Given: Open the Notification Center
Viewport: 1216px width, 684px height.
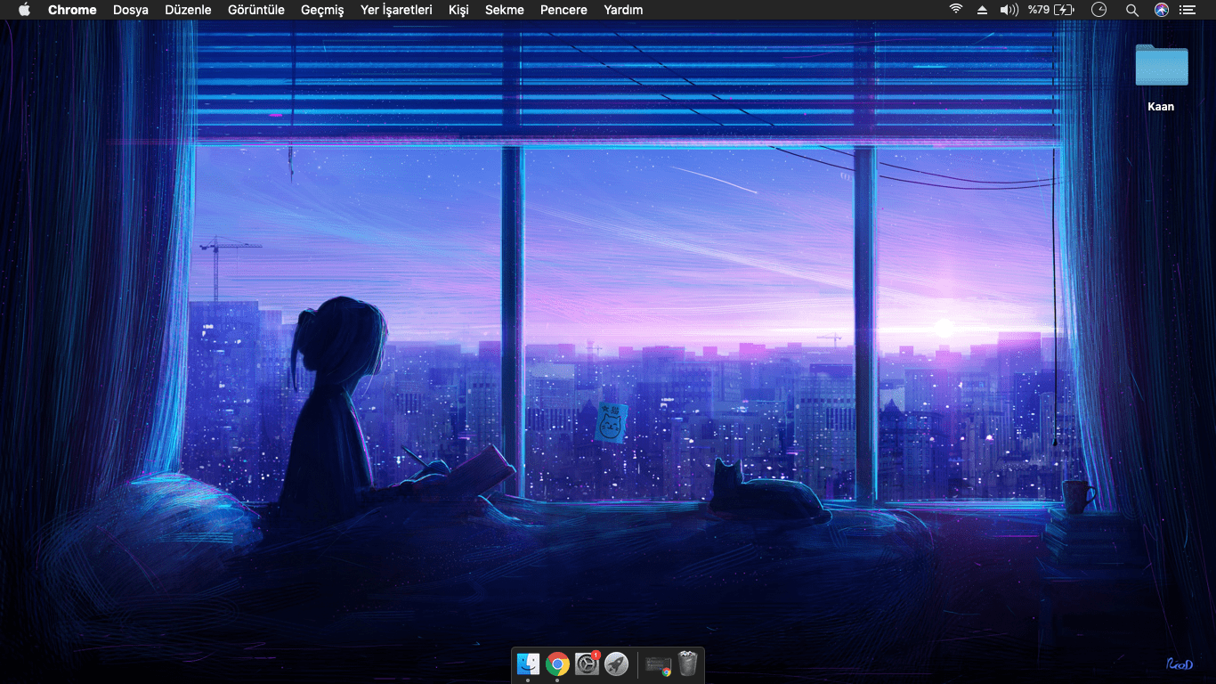Looking at the screenshot, I should tap(1187, 10).
